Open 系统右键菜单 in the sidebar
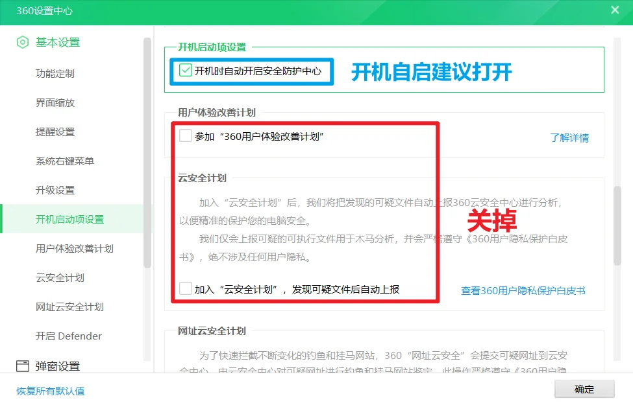The image size is (633, 405). pos(64,161)
